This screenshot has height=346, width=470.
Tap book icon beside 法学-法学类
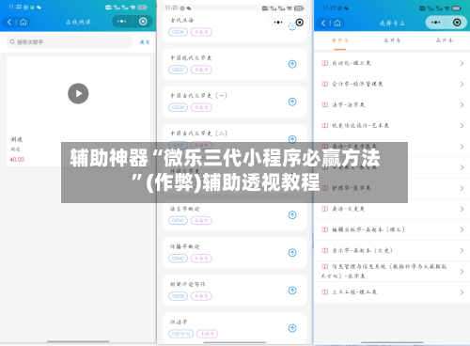pyautogui.click(x=325, y=105)
